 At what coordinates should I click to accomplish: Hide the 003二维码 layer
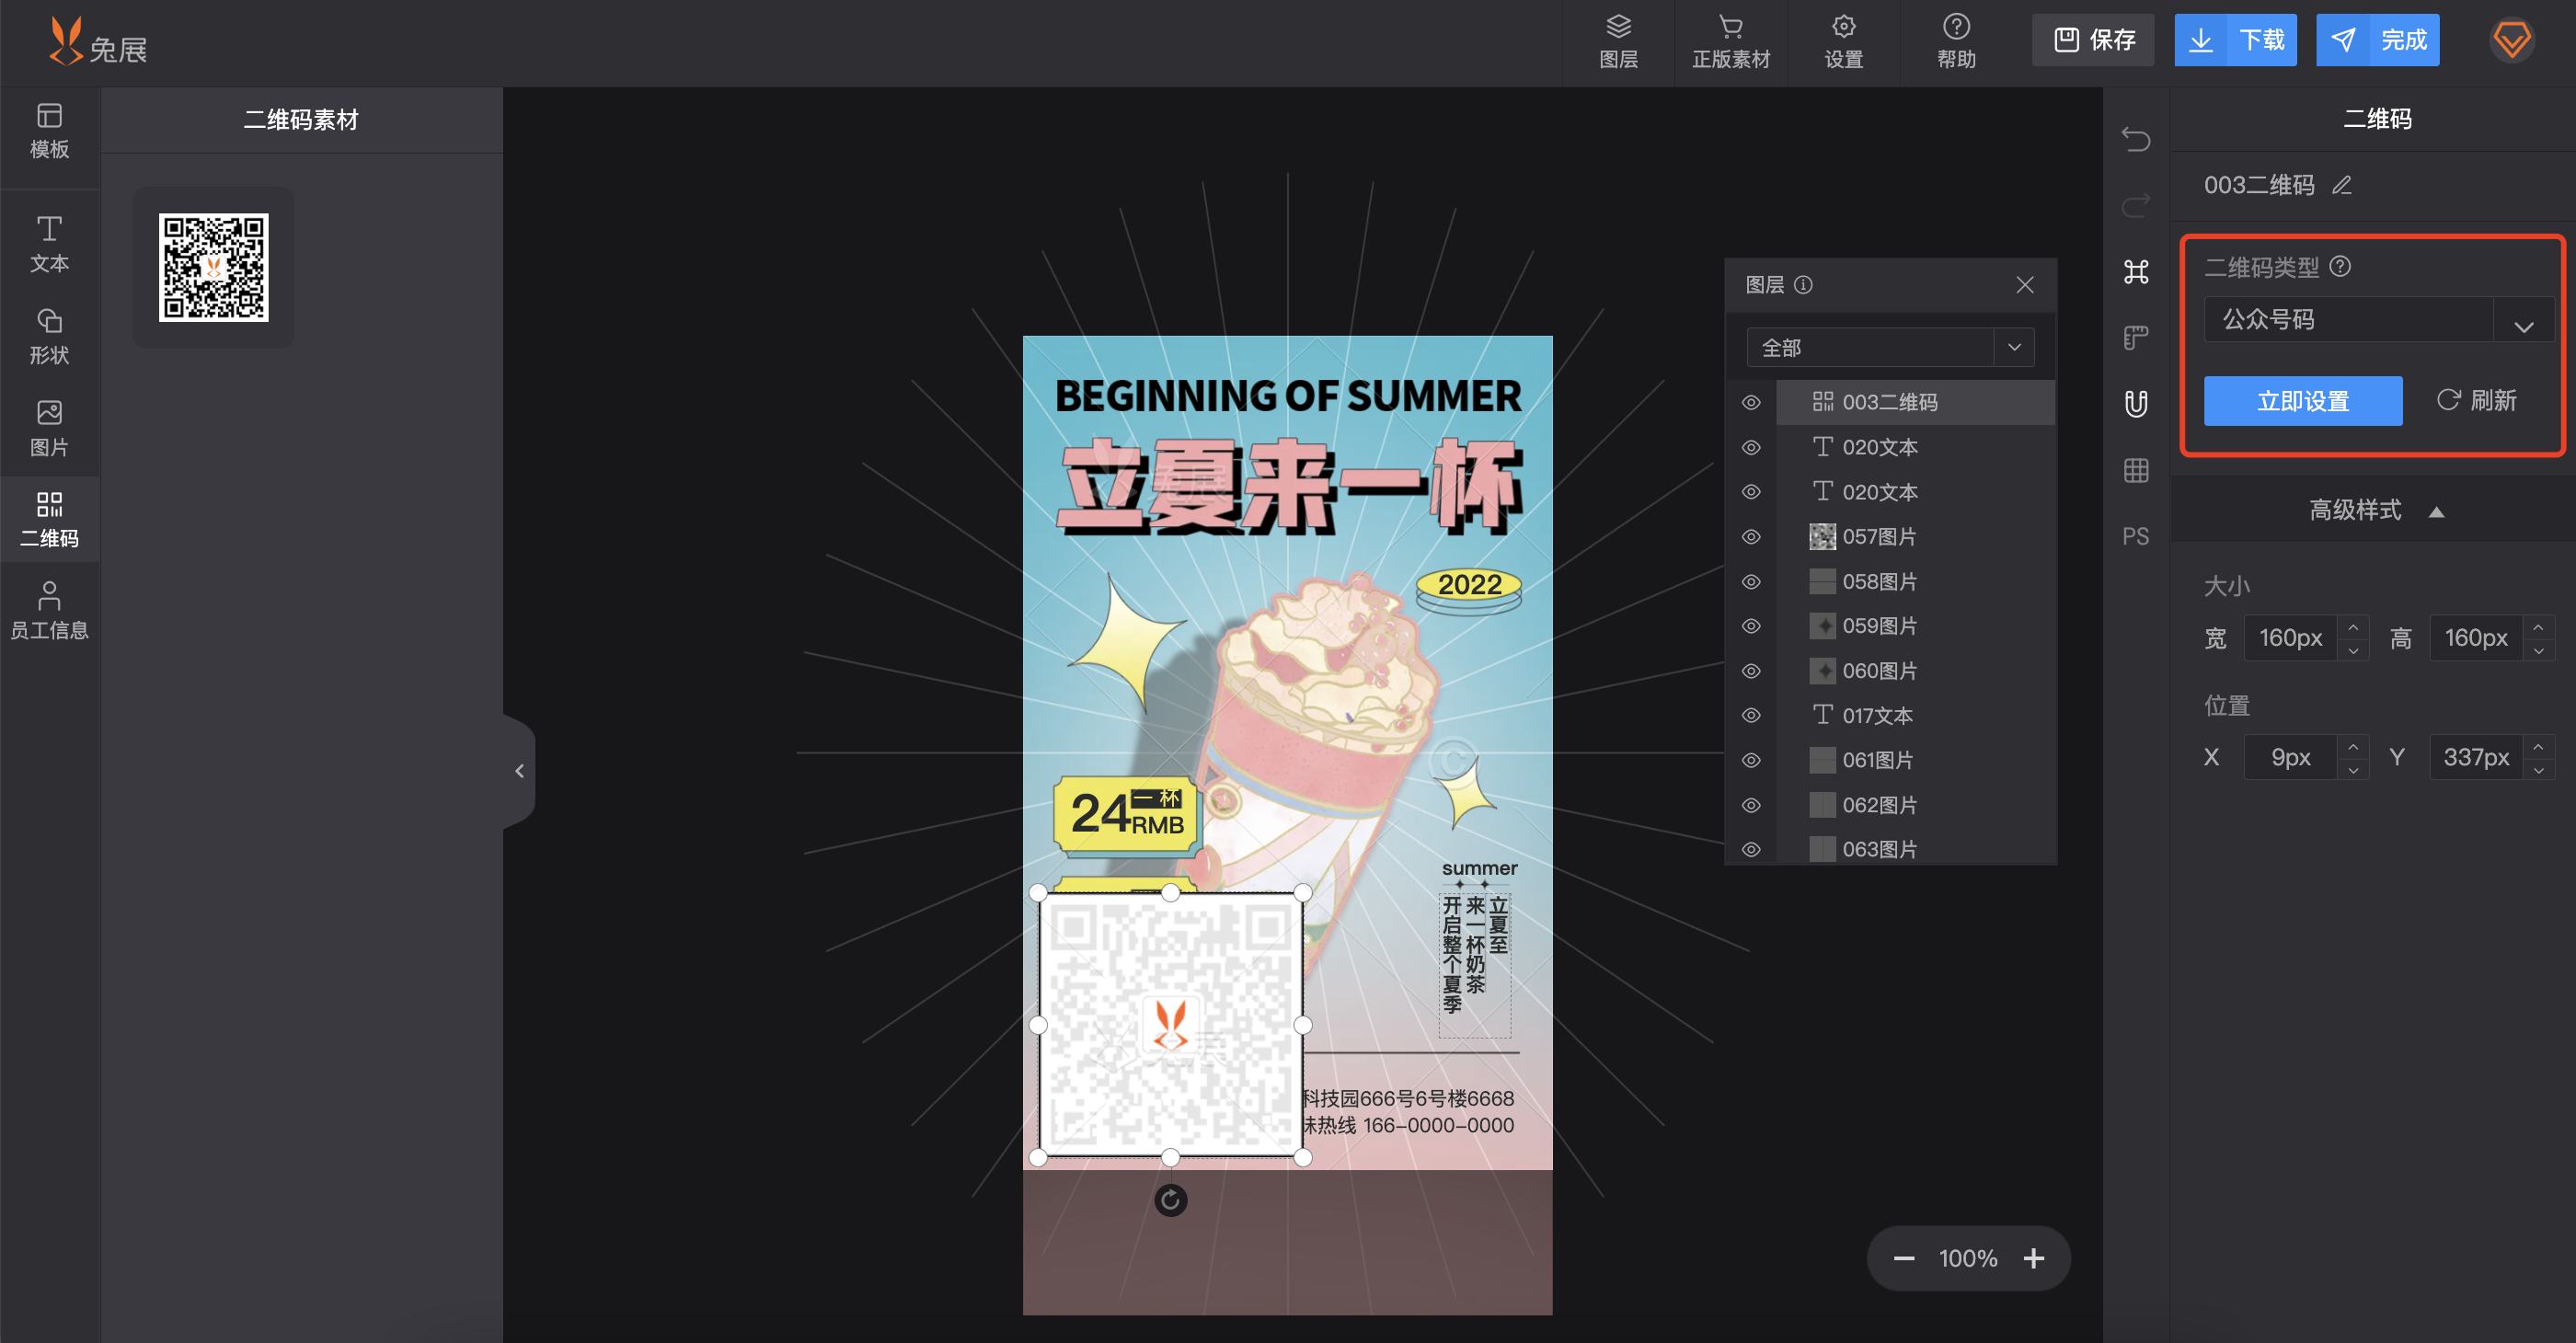point(1750,402)
